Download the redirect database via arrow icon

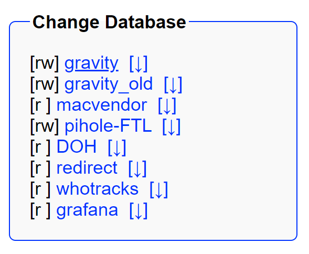pos(137,168)
